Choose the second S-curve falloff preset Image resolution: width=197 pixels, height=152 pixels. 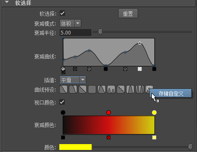point(73,89)
